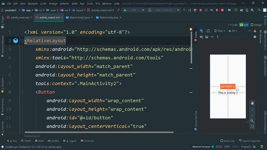Screen dimensions: 267x150
Task: Open the AVD Manager icon
Action: click(247, 10)
